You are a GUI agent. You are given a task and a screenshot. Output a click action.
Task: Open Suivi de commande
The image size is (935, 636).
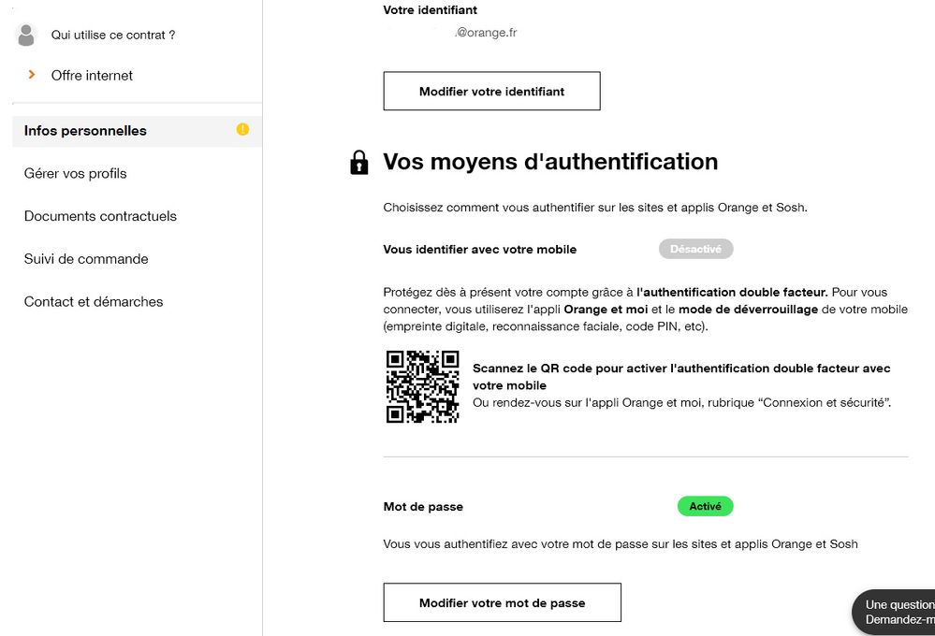(x=86, y=259)
